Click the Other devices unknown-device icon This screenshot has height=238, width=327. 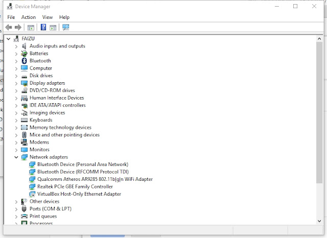pos(24,202)
